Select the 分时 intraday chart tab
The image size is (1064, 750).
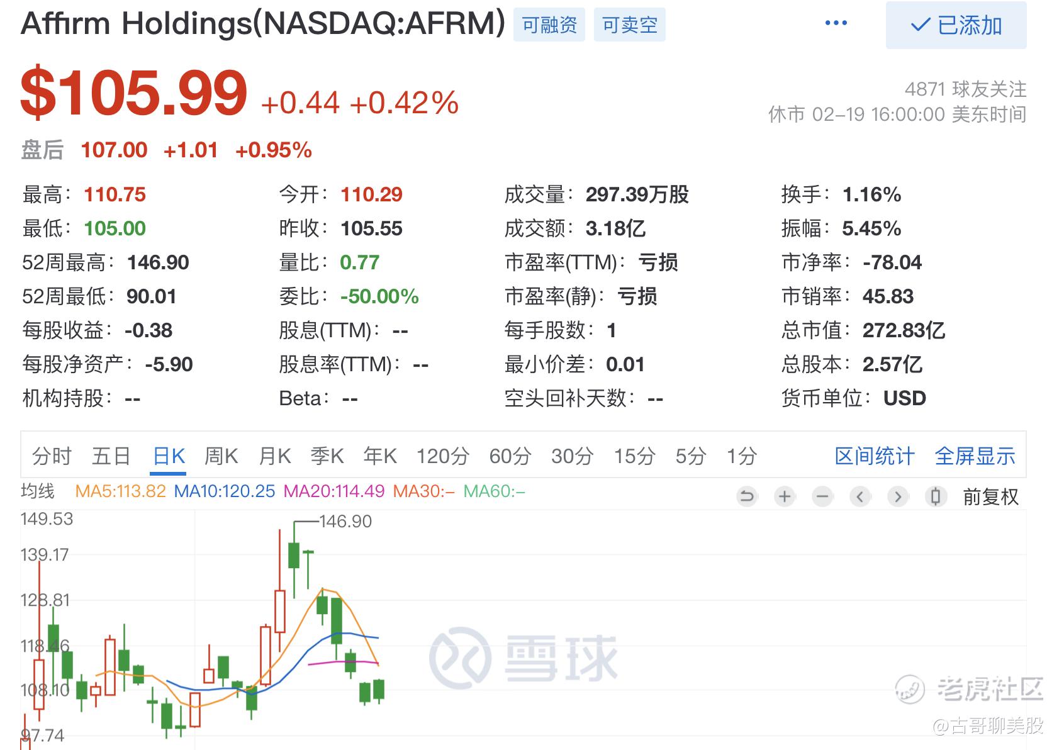click(x=52, y=456)
